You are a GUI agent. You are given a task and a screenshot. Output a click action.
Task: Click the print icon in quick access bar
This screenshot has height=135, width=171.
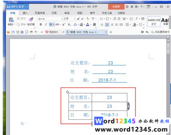tap(22, 32)
